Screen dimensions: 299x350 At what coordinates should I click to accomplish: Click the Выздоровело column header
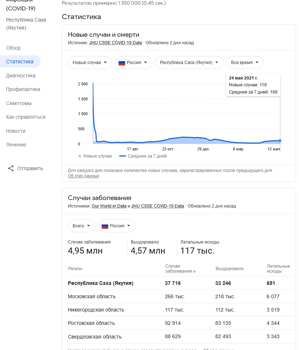[x=229, y=269]
